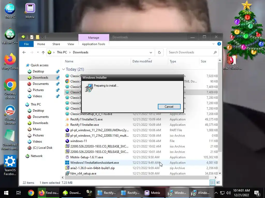This screenshot has height=198, width=265.
Task: Open Music under This PC
Action: click(x=37, y=129)
